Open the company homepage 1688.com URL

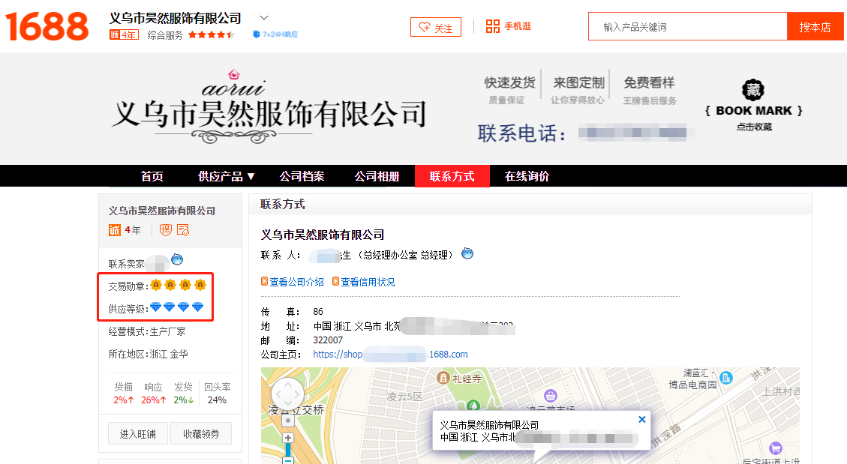[390, 354]
